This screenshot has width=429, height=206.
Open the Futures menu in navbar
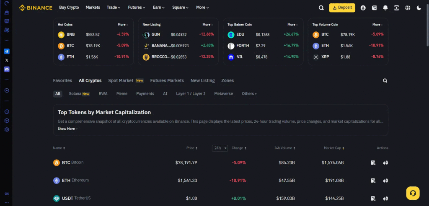(x=137, y=8)
